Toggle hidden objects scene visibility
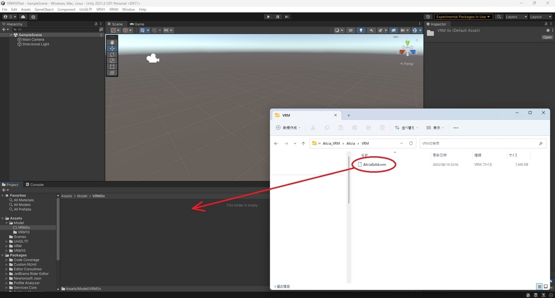The width and height of the screenshot is (555, 298). tap(394, 30)
